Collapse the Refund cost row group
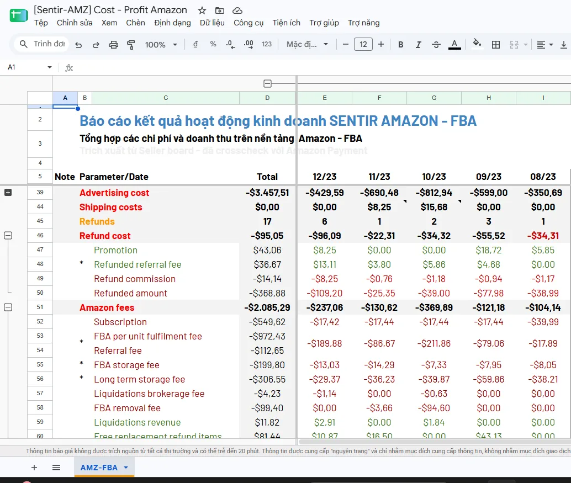 point(8,236)
